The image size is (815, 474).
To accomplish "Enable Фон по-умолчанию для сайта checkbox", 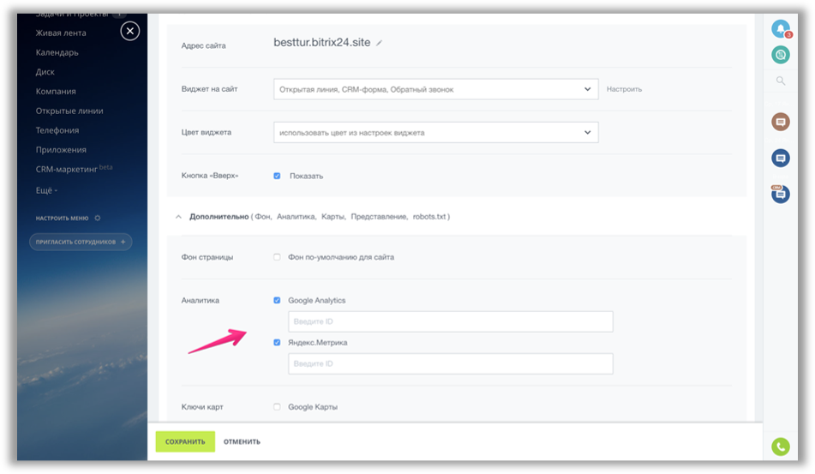I will 277,257.
